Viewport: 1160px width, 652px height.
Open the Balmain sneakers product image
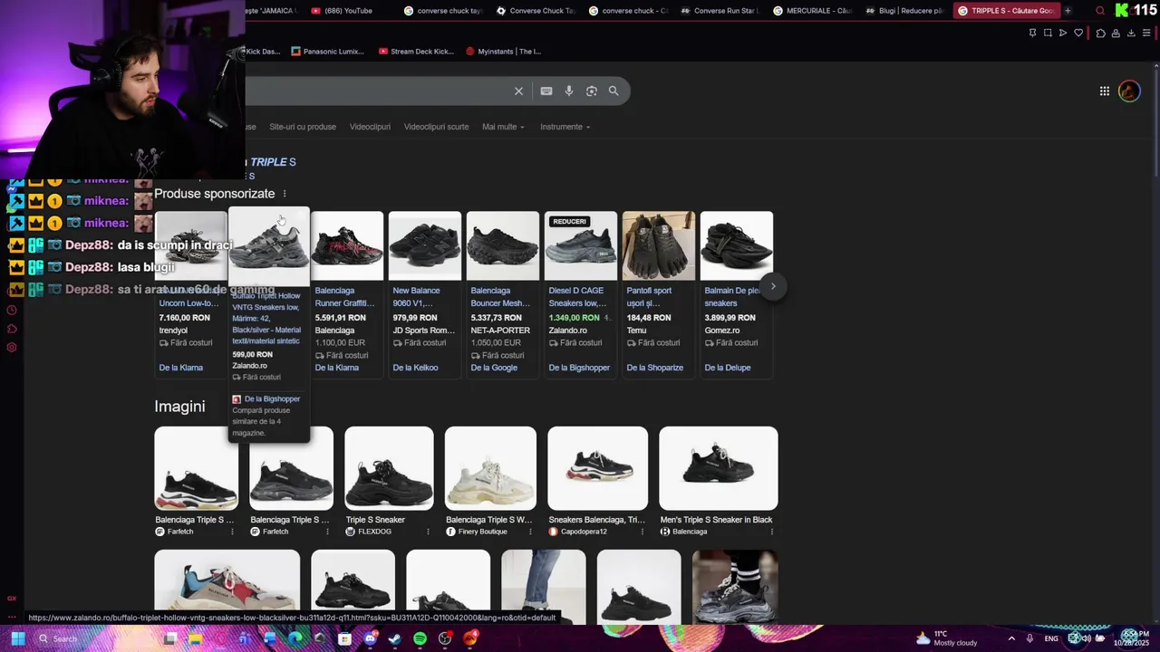pos(737,246)
